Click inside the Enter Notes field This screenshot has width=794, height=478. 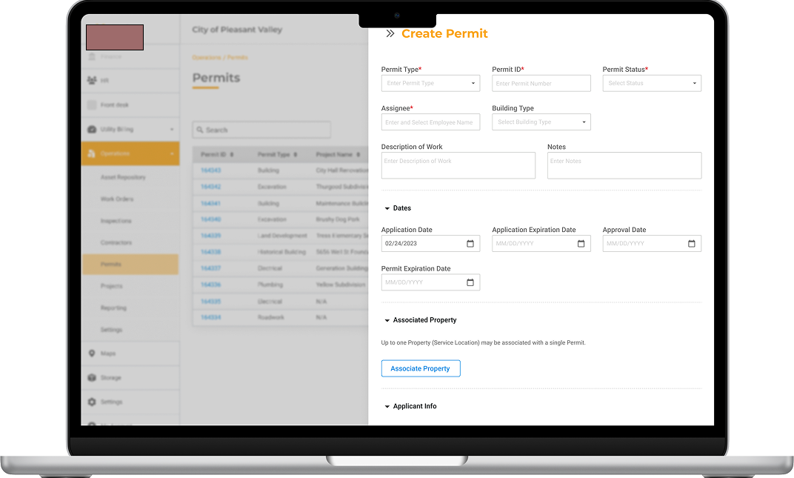click(x=624, y=165)
